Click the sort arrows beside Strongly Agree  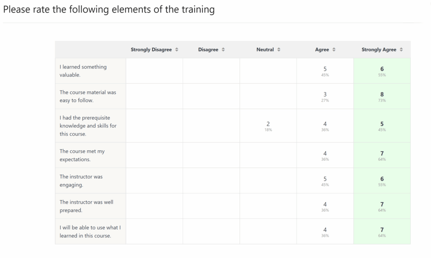click(x=401, y=50)
